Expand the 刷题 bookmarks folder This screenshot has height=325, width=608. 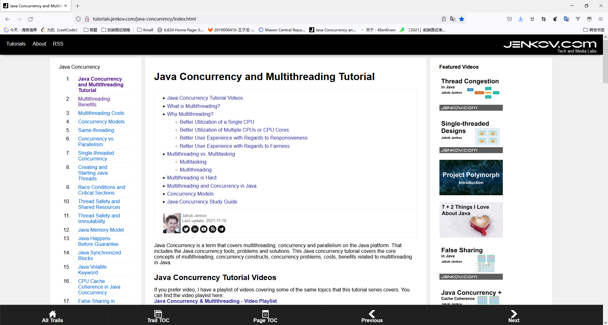click(x=90, y=30)
